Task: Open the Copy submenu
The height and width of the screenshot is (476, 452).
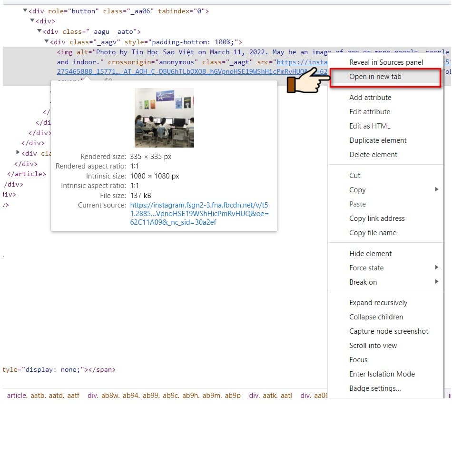Action: click(x=386, y=190)
